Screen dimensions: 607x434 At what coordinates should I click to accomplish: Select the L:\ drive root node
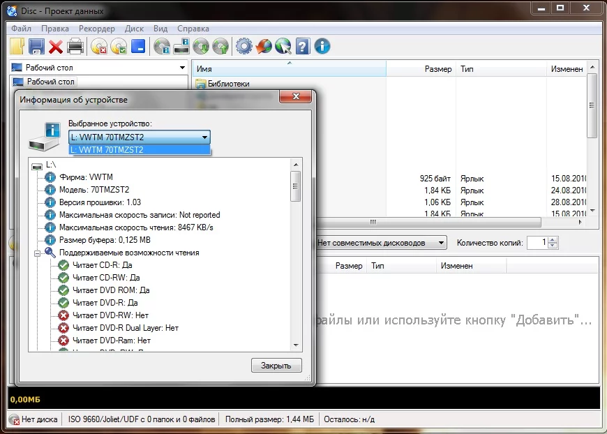(x=51, y=165)
